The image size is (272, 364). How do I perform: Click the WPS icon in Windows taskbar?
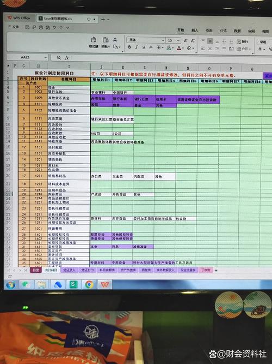pyautogui.click(x=104, y=284)
